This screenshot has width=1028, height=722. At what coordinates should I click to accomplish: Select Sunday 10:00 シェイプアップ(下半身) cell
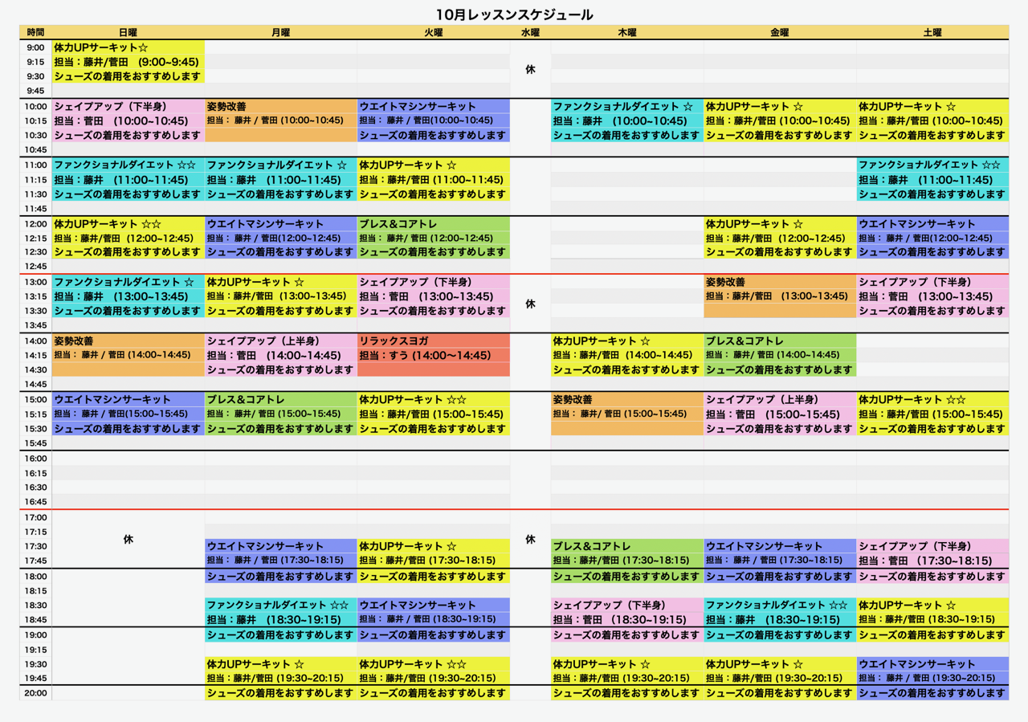coord(128,106)
